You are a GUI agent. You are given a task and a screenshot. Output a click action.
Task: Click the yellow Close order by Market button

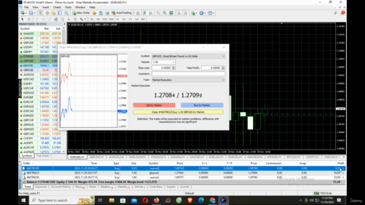(178, 112)
